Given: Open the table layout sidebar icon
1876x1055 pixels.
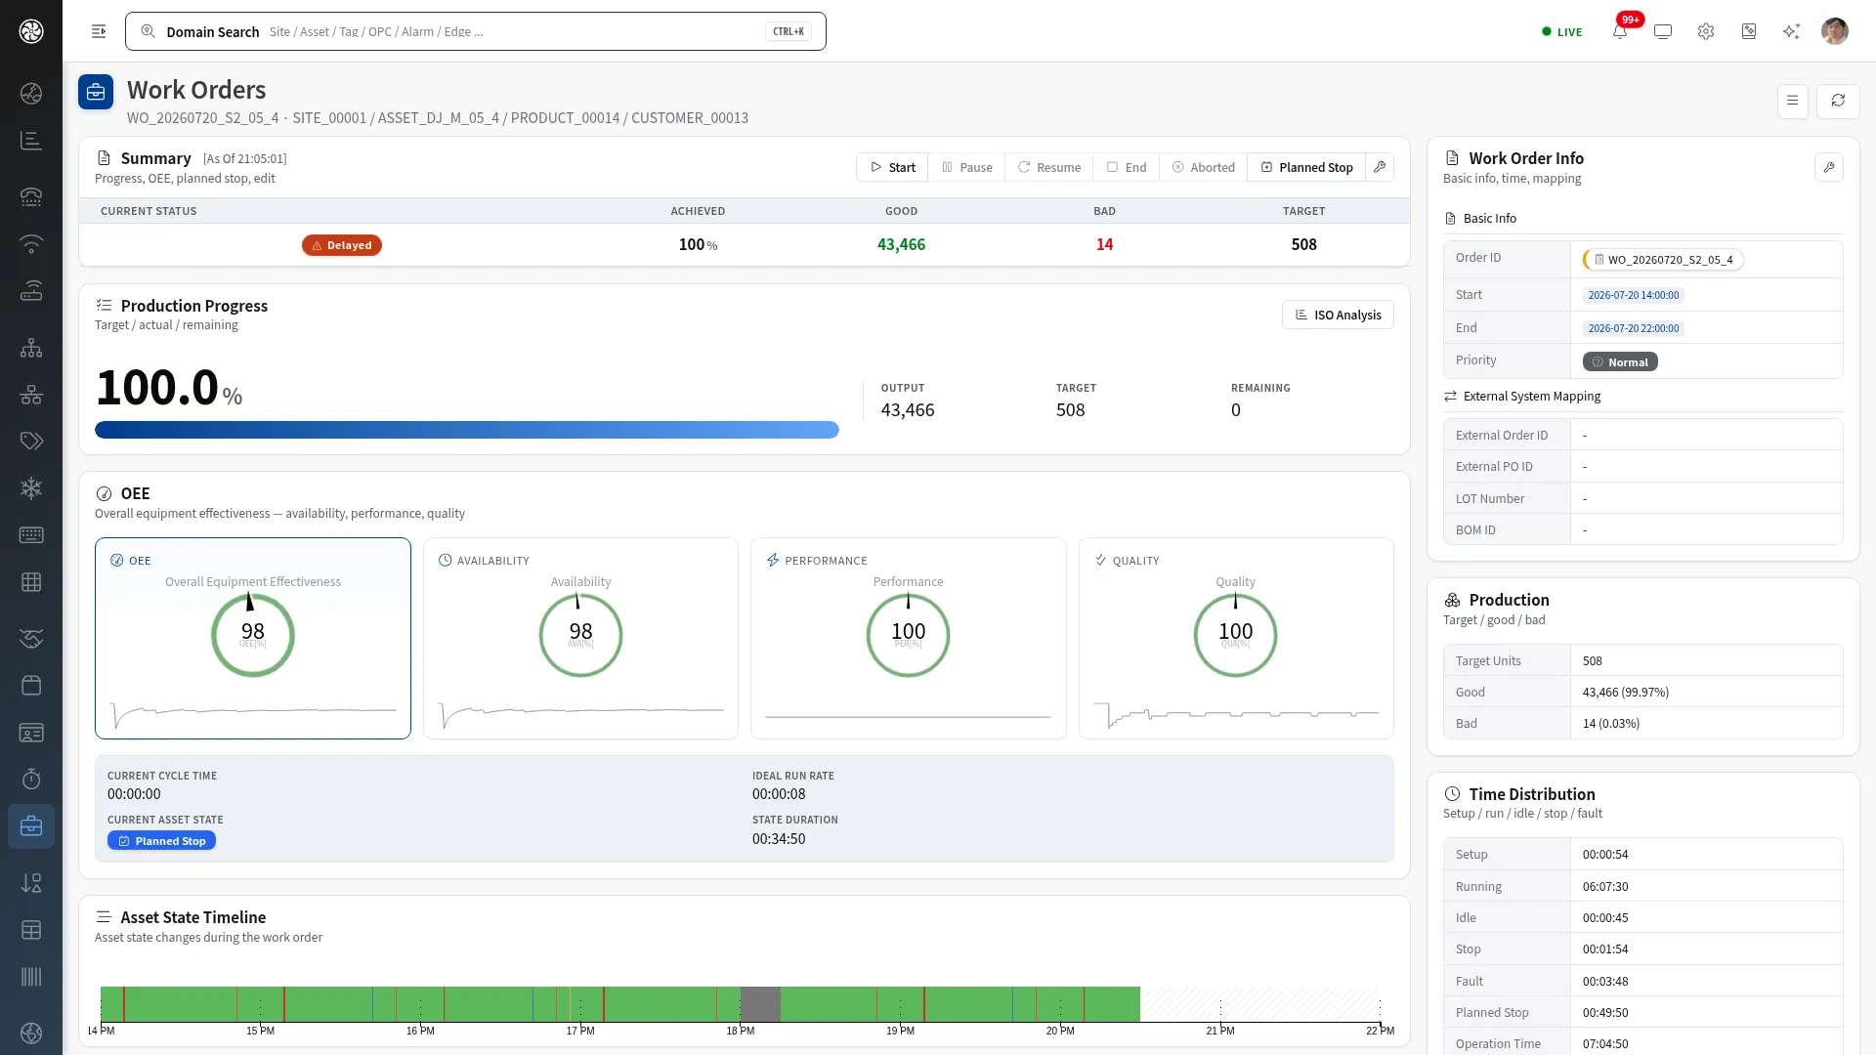Looking at the screenshot, I should pyautogui.click(x=31, y=930).
